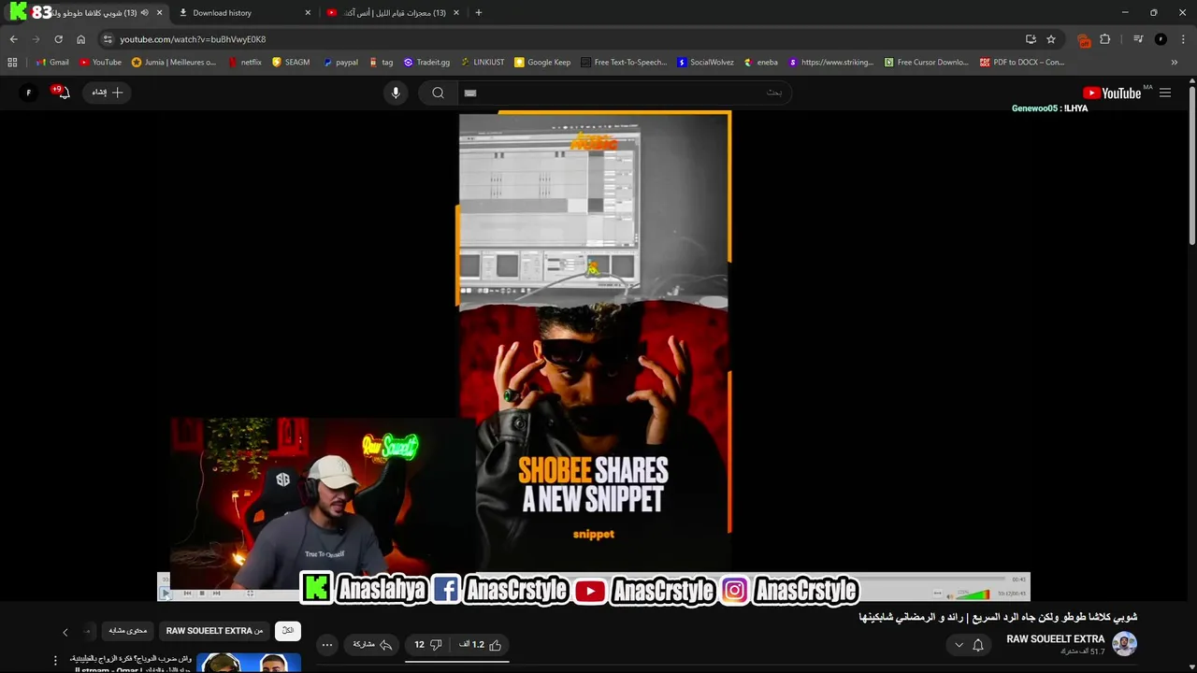Bookmark this page with the star icon
1197x673 pixels.
1051,39
